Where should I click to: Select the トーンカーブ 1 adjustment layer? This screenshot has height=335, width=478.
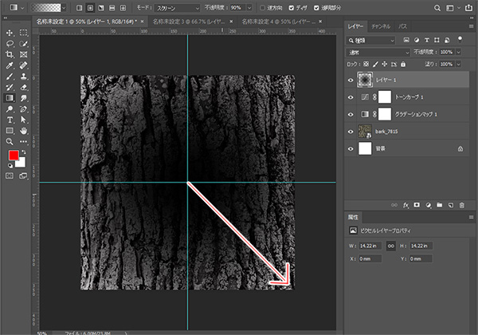tap(413, 97)
